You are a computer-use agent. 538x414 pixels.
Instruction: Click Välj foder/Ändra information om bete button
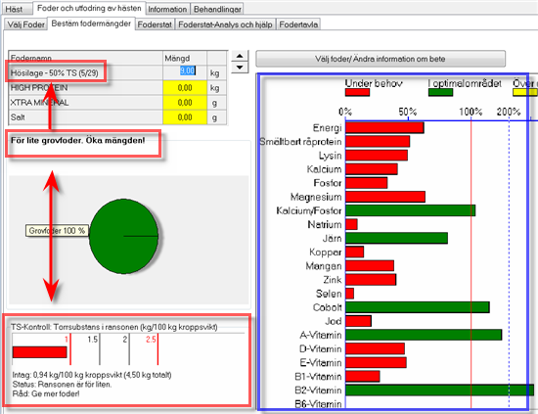pos(381,59)
